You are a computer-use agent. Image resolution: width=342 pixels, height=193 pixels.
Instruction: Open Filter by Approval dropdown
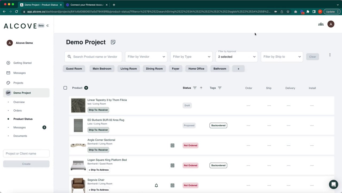(x=236, y=57)
